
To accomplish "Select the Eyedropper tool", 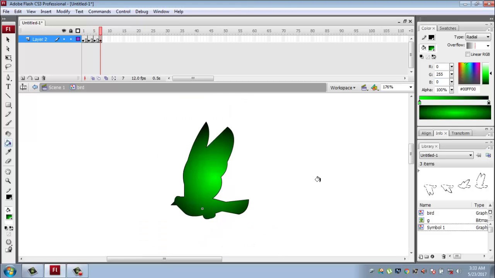I will pos(8,152).
